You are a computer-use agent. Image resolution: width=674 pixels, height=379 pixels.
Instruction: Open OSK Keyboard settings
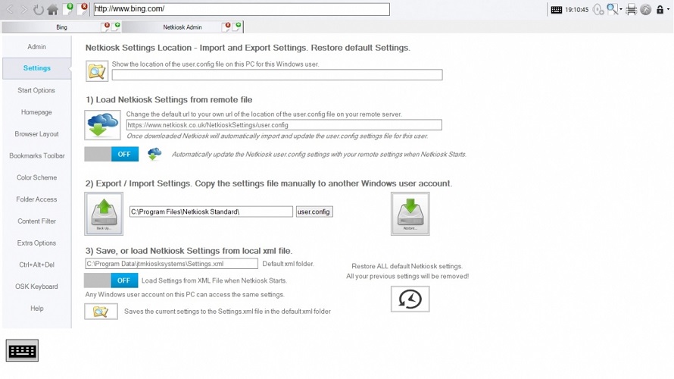pos(36,287)
